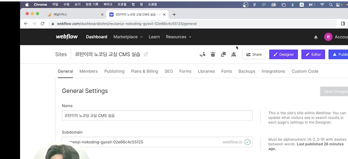348x159 pixels.
Task: Click the trash icon to delete site
Action: click(213, 55)
